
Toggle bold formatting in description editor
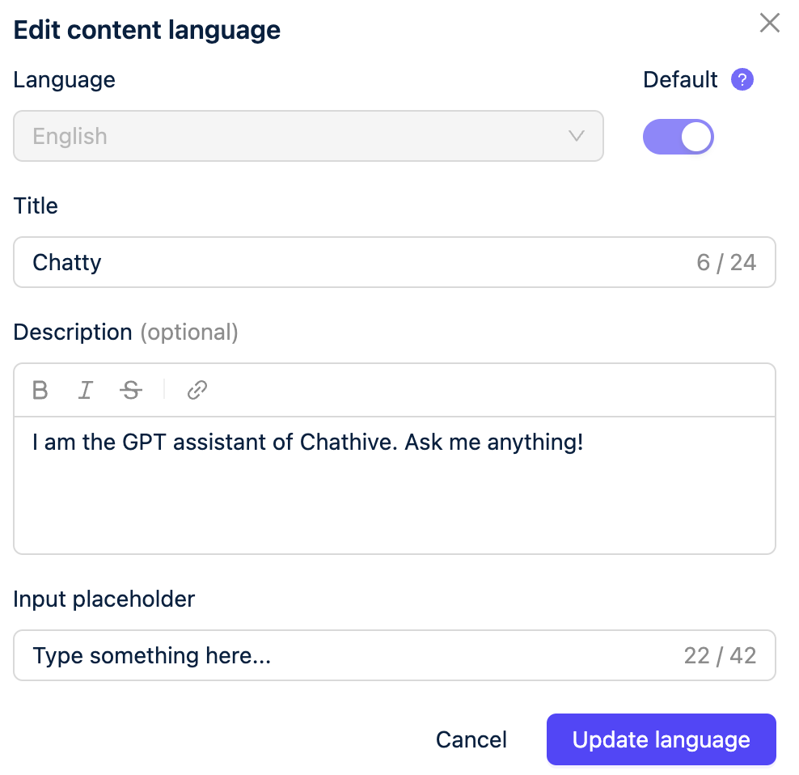tap(40, 391)
